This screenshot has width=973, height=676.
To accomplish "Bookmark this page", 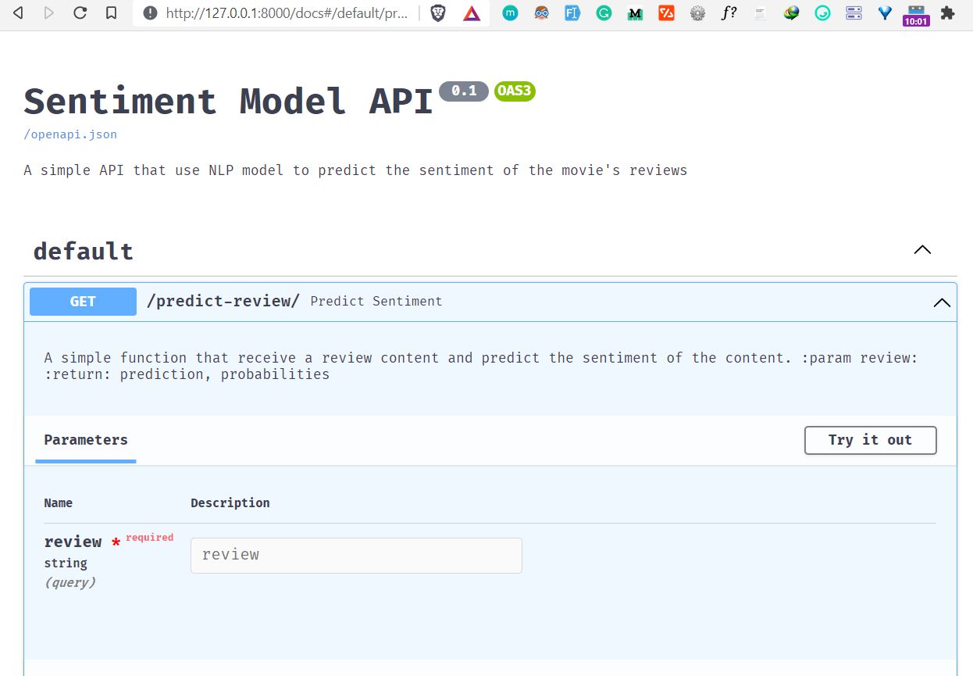I will click(112, 13).
